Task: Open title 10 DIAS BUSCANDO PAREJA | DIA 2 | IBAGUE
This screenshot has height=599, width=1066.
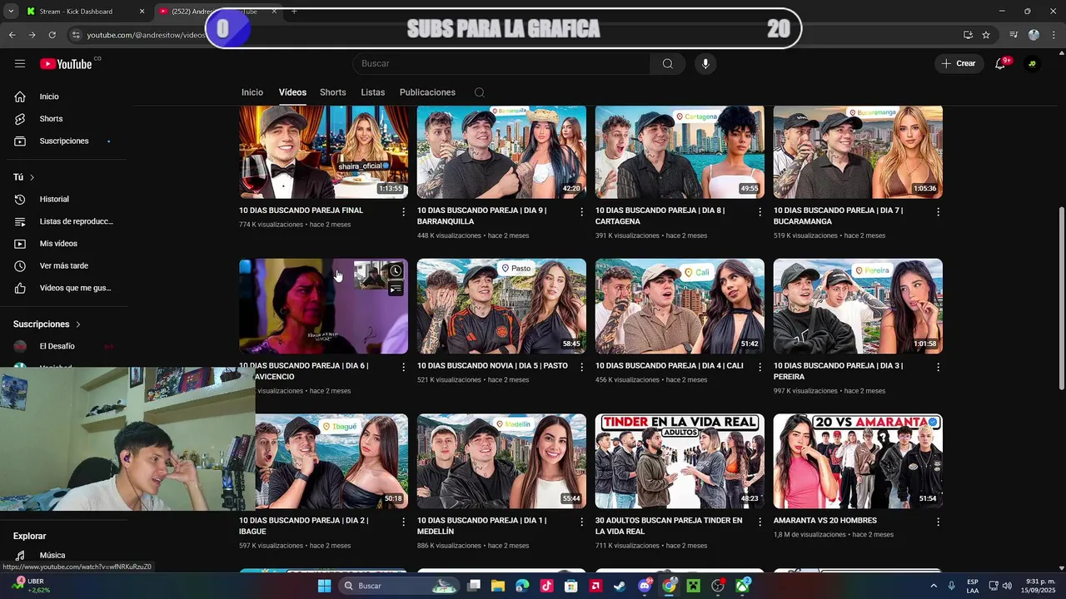Action: click(x=303, y=526)
